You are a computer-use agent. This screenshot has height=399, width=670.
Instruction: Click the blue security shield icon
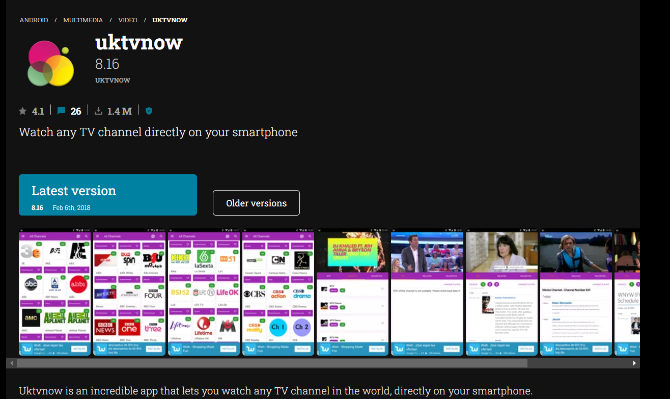point(149,111)
